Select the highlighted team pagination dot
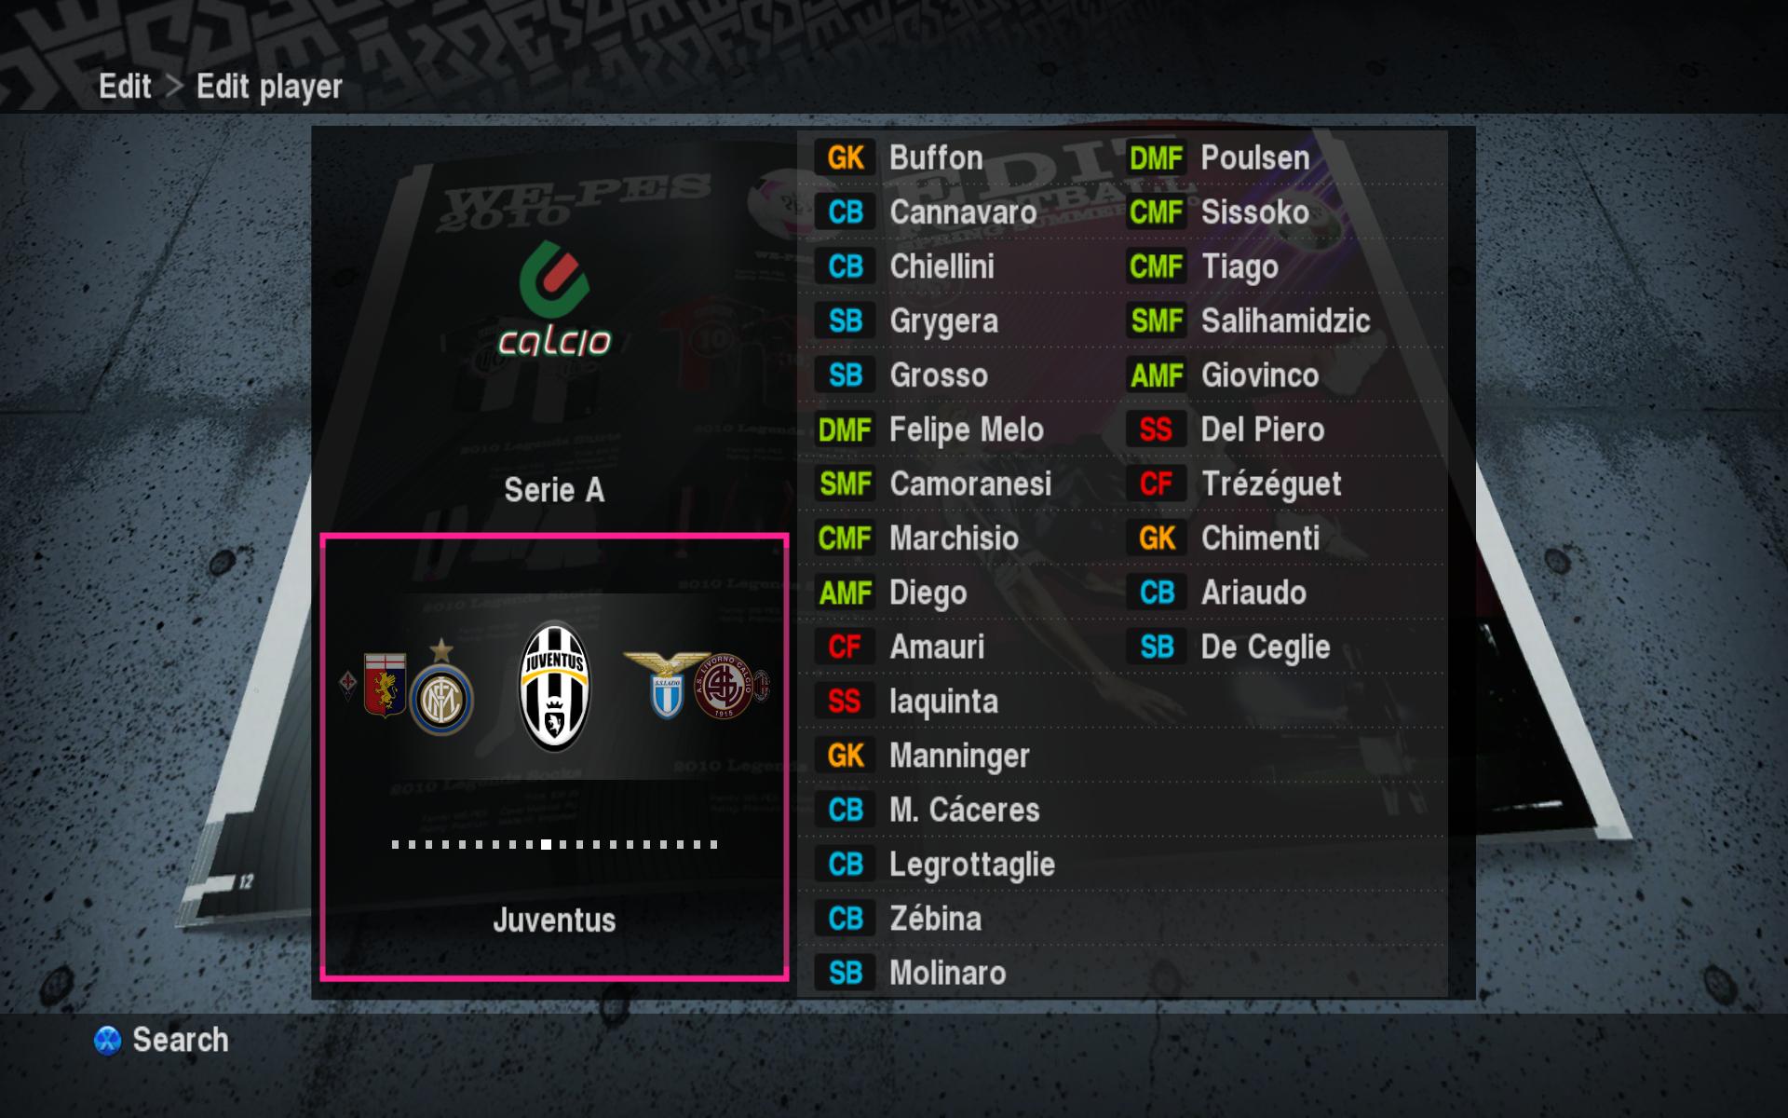Screen dimensions: 1788x1118 coord(546,845)
